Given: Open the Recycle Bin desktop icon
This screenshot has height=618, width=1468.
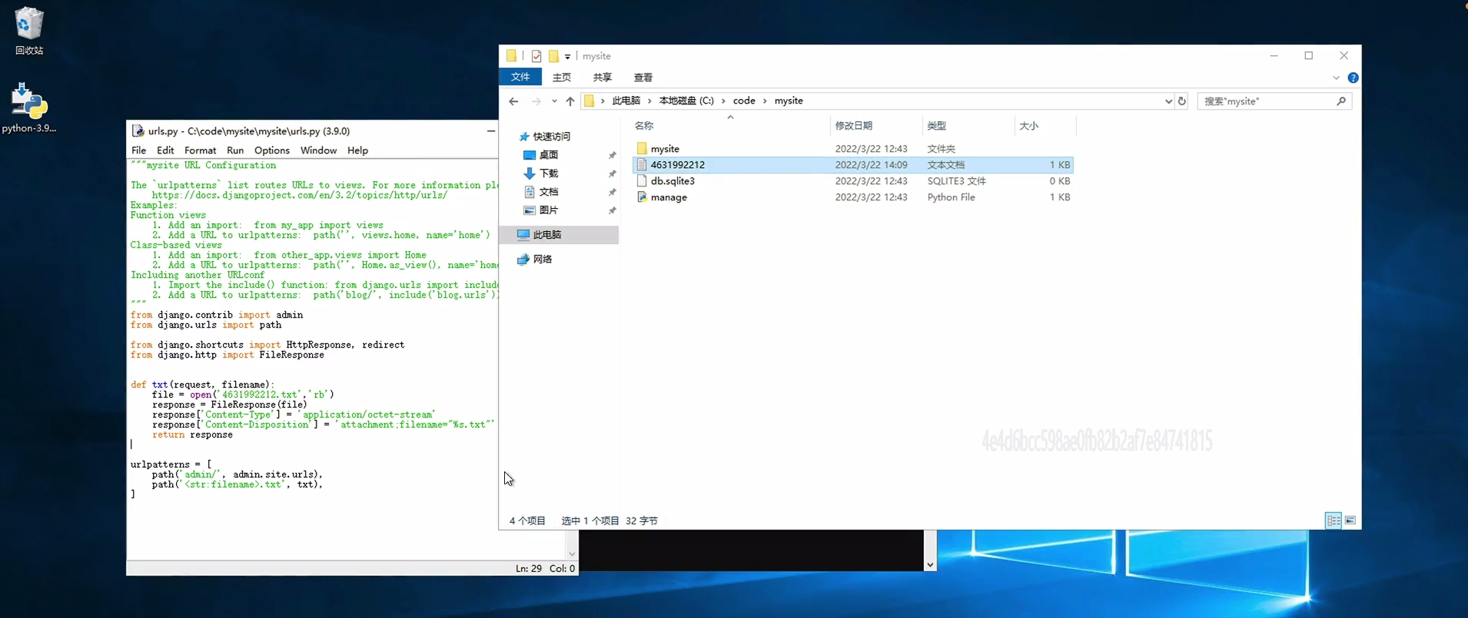Looking at the screenshot, I should (x=28, y=31).
